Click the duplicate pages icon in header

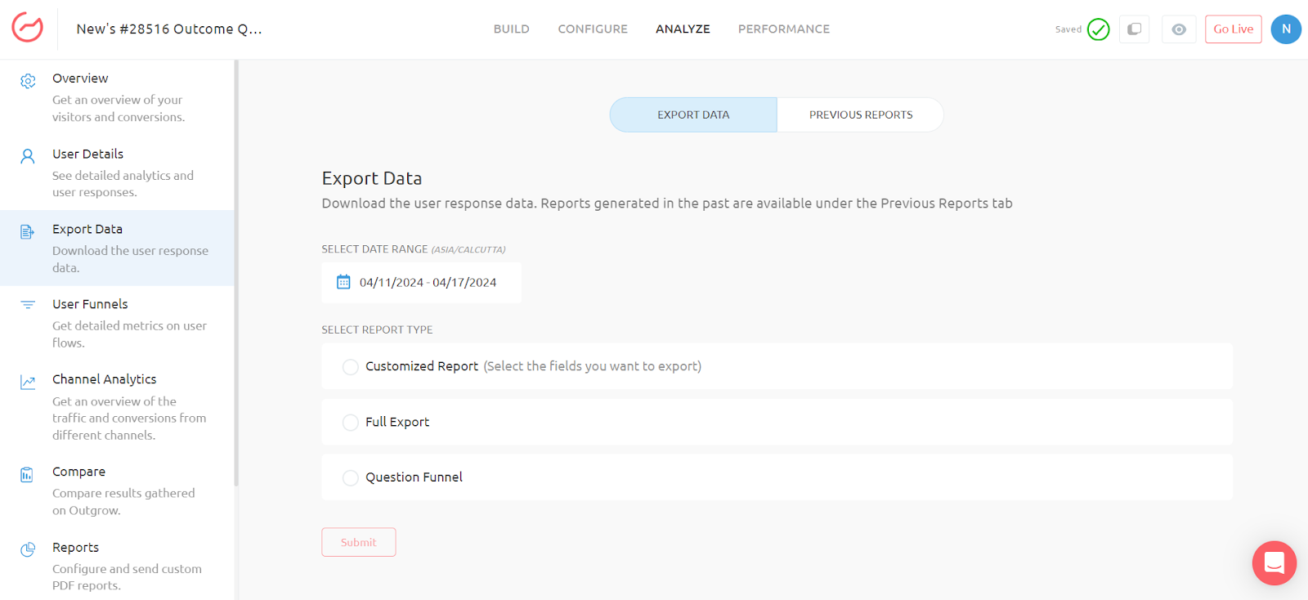click(1134, 29)
